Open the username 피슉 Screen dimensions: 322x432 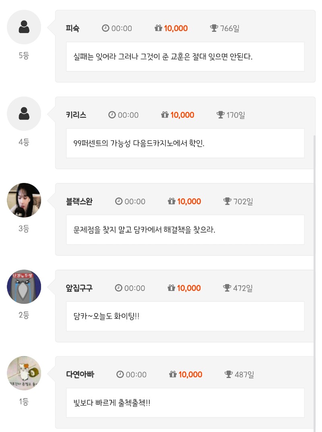pyautogui.click(x=72, y=28)
